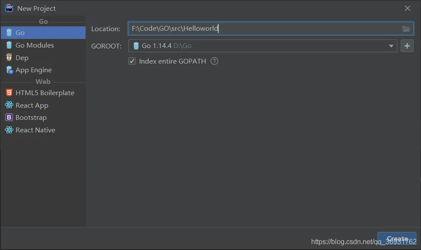
Task: Open the GOROOT dropdown arrow
Action: pyautogui.click(x=391, y=46)
